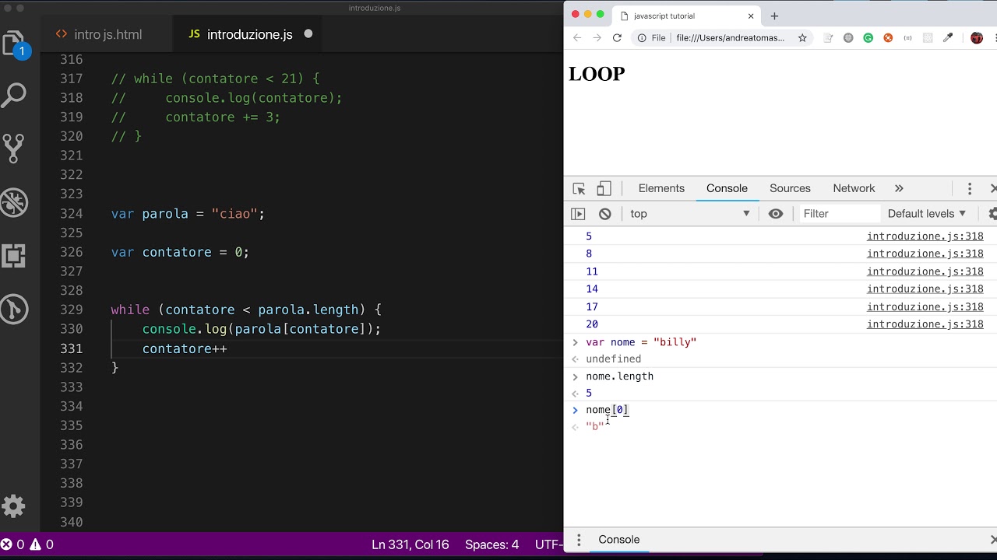Open the Search view in VS Code

point(14,96)
